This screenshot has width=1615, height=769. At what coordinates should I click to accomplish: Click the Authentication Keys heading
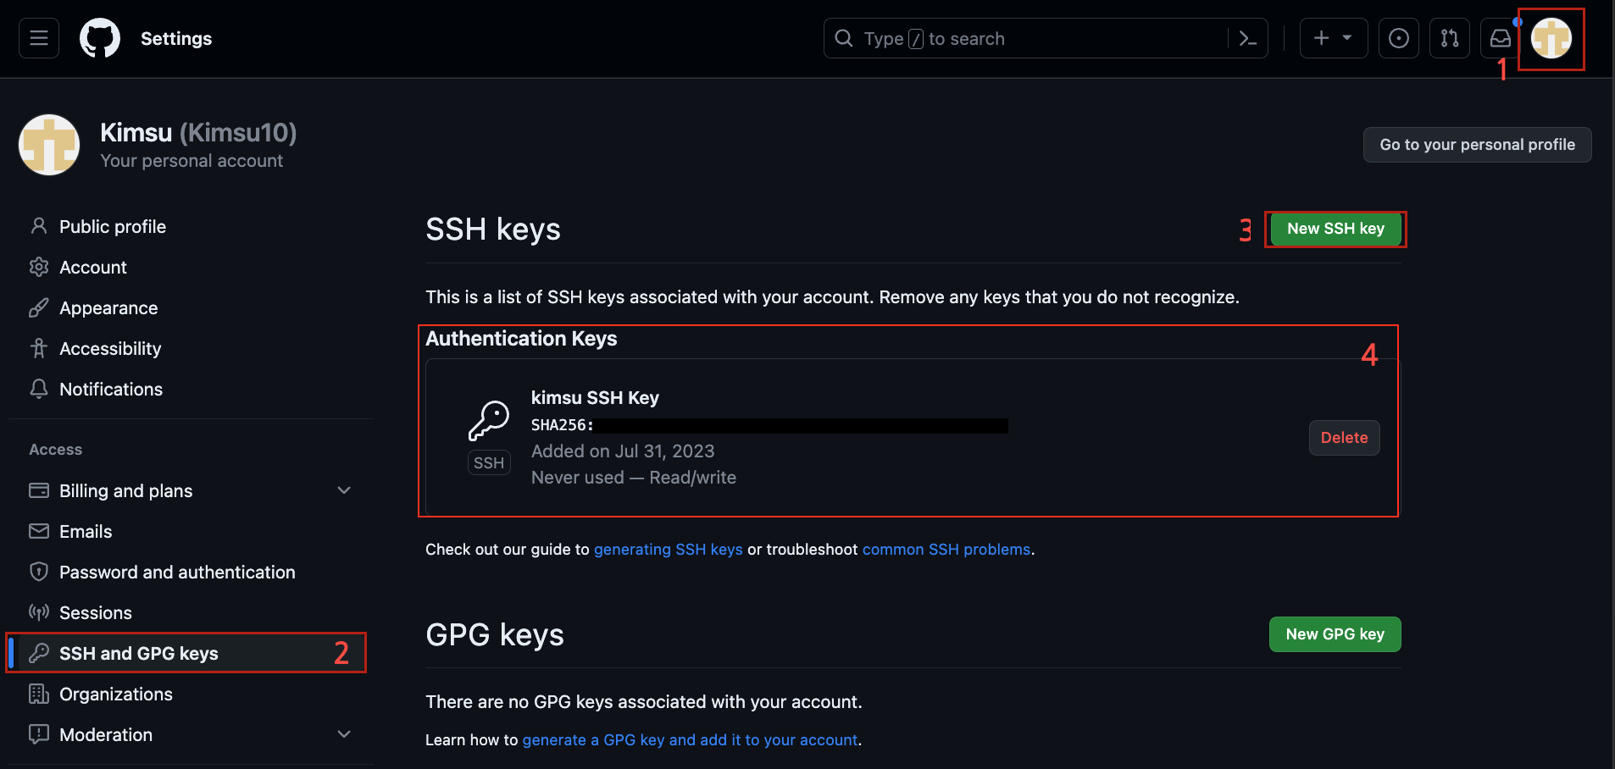tap(521, 339)
